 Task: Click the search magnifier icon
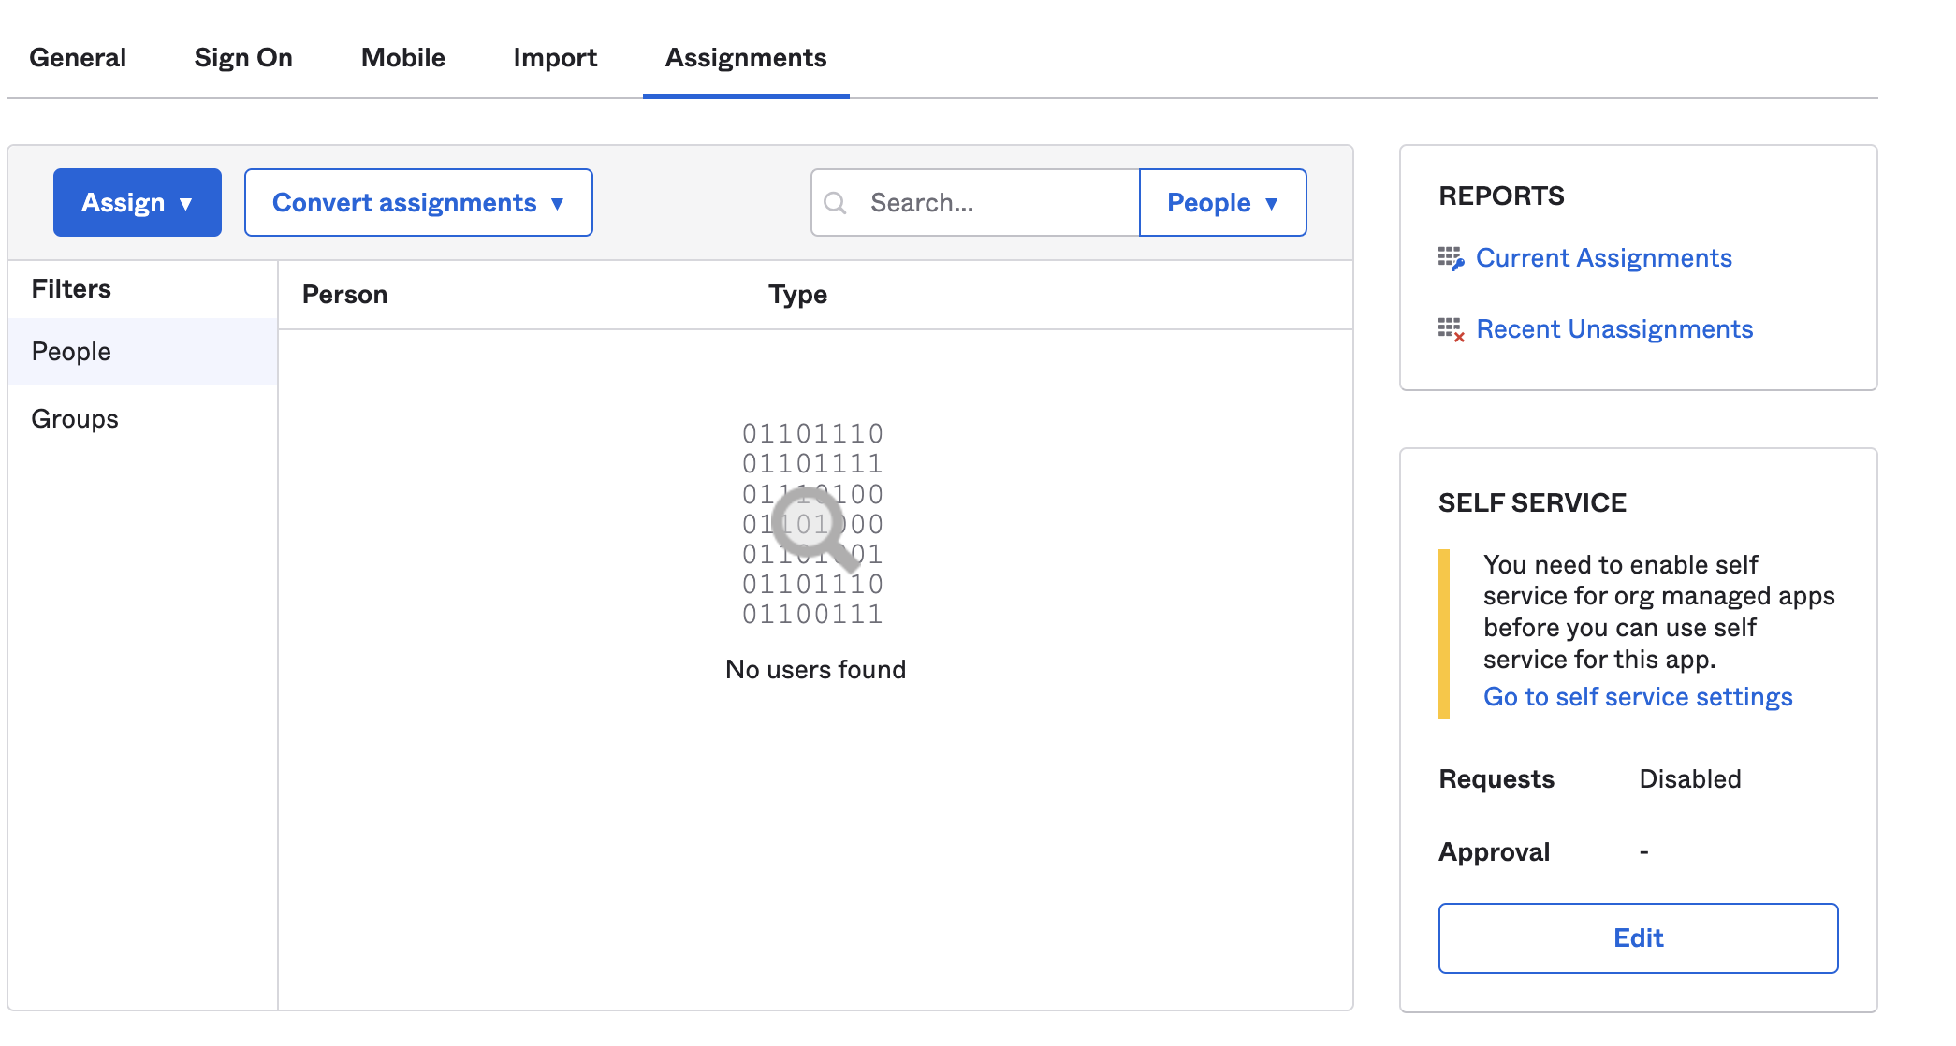pos(835,203)
